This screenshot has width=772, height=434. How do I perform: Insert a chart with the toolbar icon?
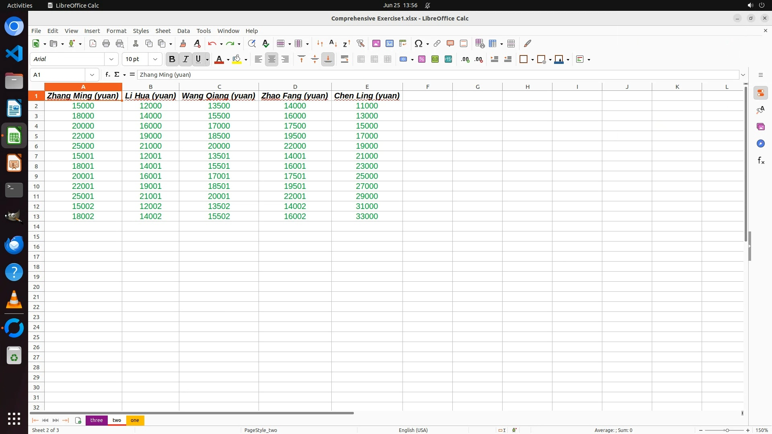(389, 43)
